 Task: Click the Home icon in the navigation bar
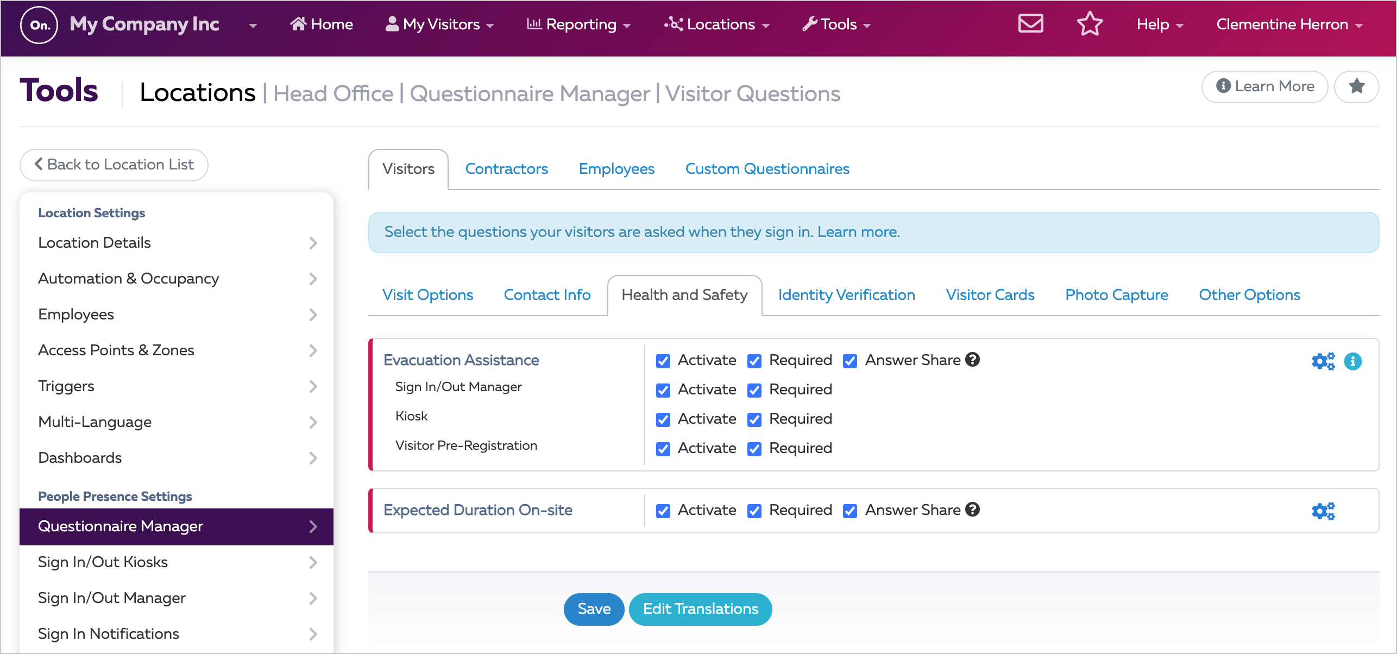pos(298,23)
